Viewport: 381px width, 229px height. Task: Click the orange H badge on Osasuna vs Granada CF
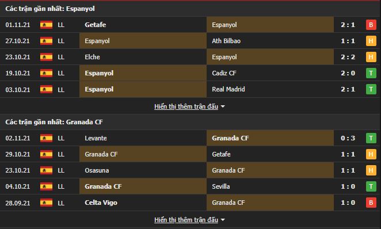(x=371, y=170)
